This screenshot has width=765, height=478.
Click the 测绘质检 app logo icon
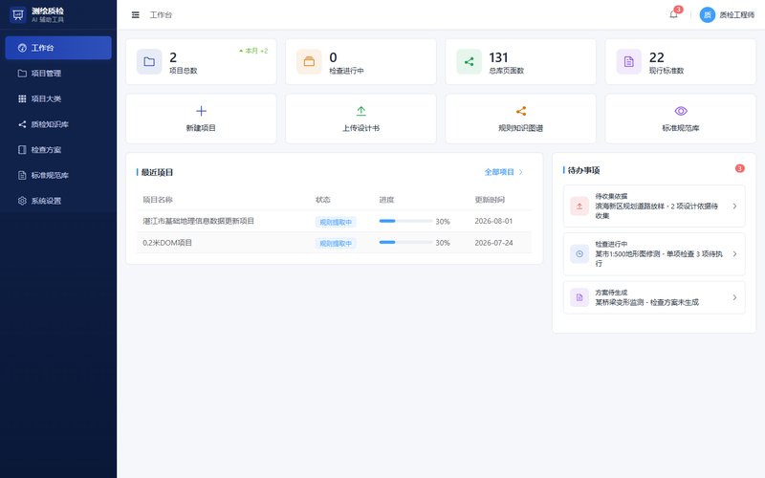click(x=18, y=14)
